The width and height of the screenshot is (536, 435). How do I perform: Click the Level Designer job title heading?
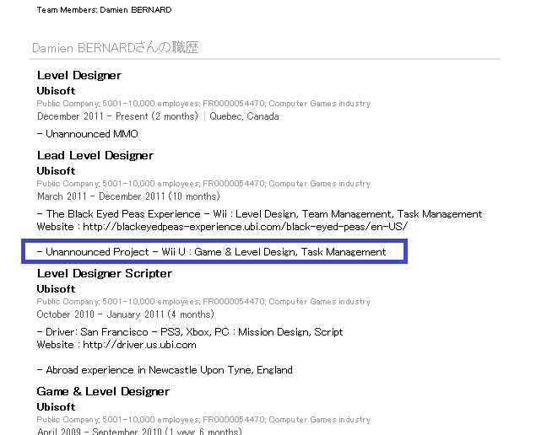click(x=79, y=76)
